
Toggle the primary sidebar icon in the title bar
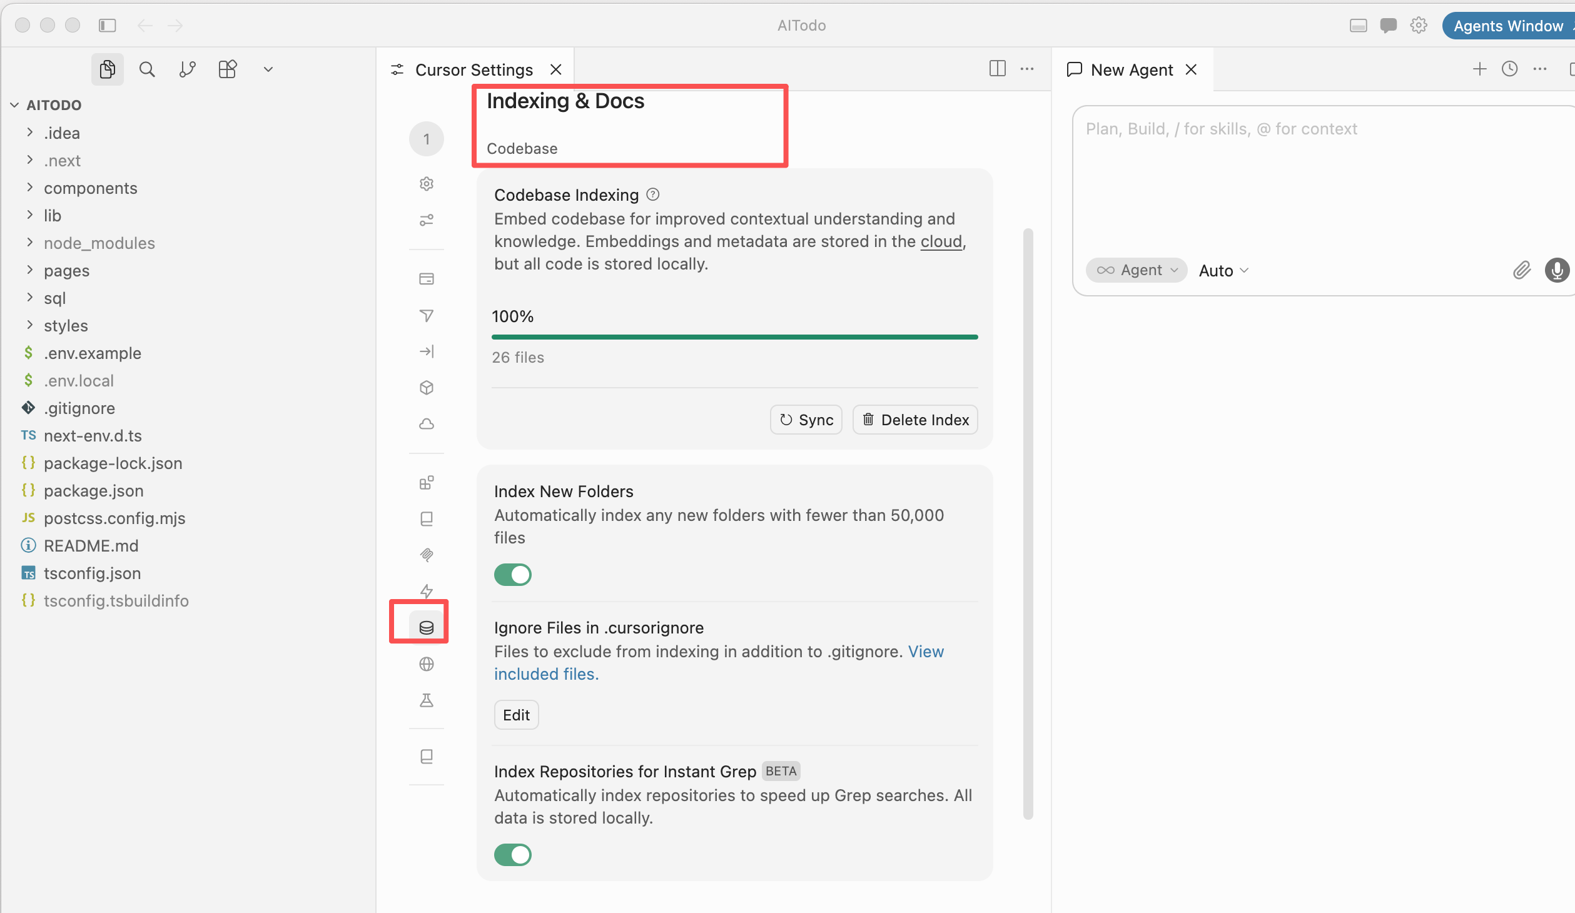tap(108, 26)
